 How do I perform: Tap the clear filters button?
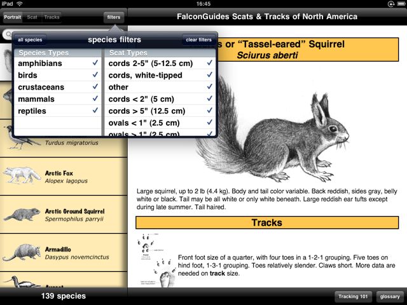click(198, 39)
